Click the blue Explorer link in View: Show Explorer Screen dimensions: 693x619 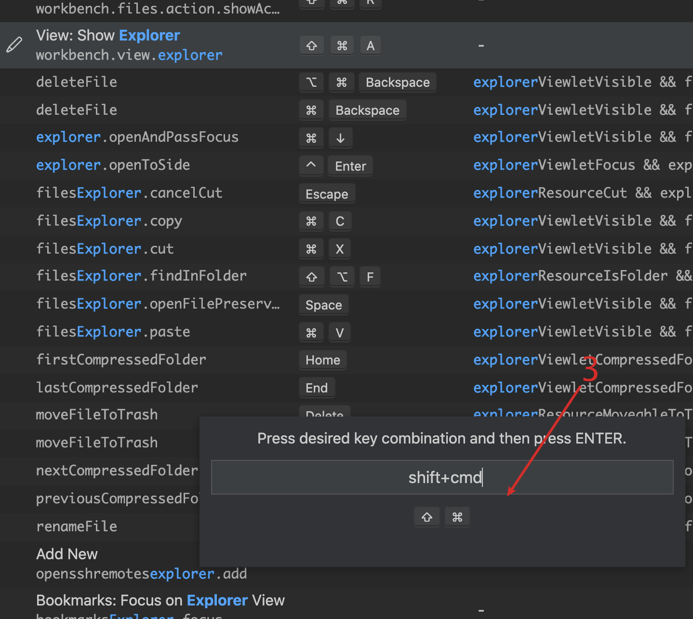coord(149,35)
